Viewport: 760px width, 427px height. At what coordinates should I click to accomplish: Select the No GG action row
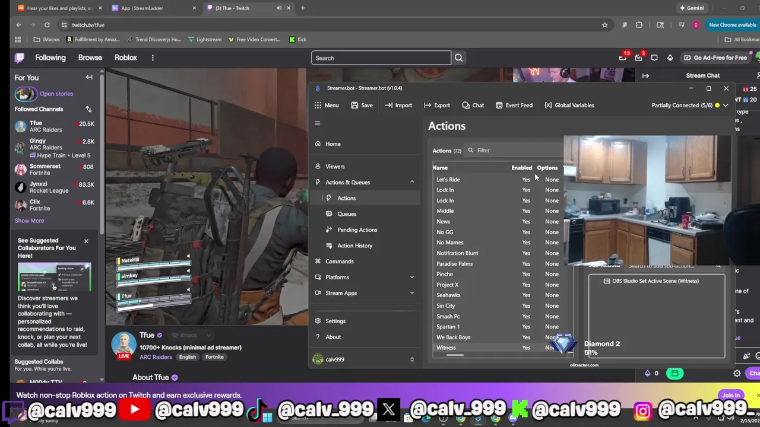498,232
